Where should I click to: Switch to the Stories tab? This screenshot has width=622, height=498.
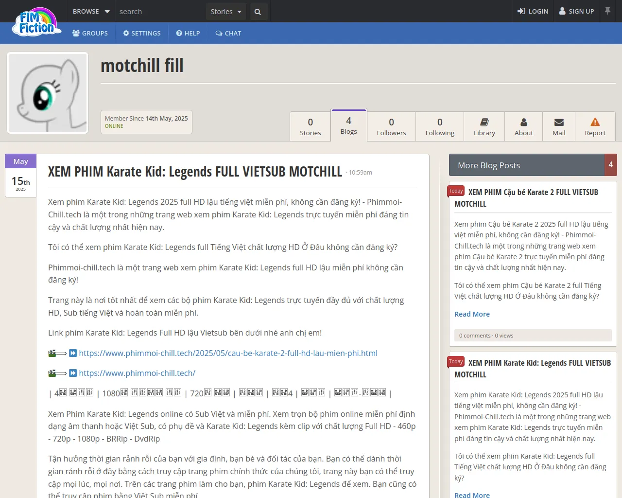[x=310, y=126]
